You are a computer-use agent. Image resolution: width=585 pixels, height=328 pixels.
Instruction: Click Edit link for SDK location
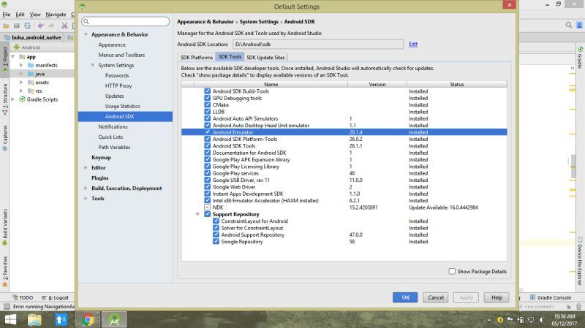pos(413,44)
